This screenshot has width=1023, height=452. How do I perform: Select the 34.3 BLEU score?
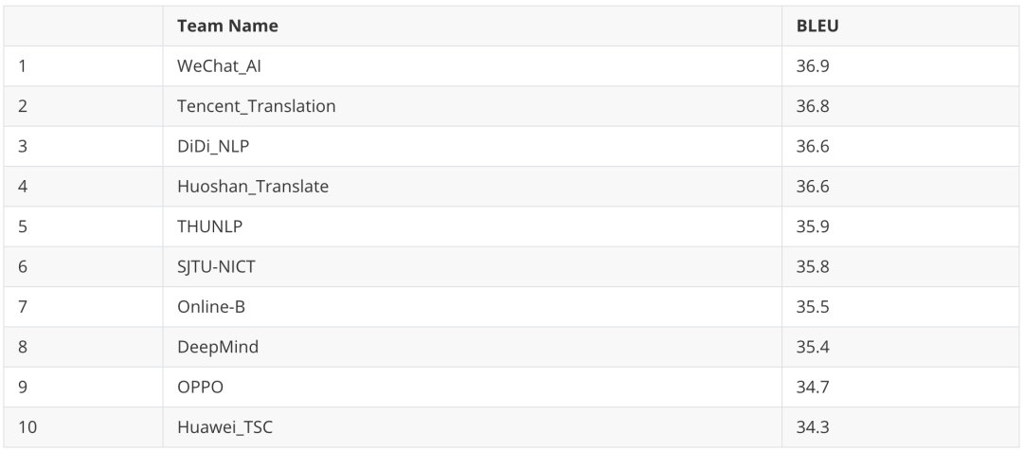click(x=813, y=427)
